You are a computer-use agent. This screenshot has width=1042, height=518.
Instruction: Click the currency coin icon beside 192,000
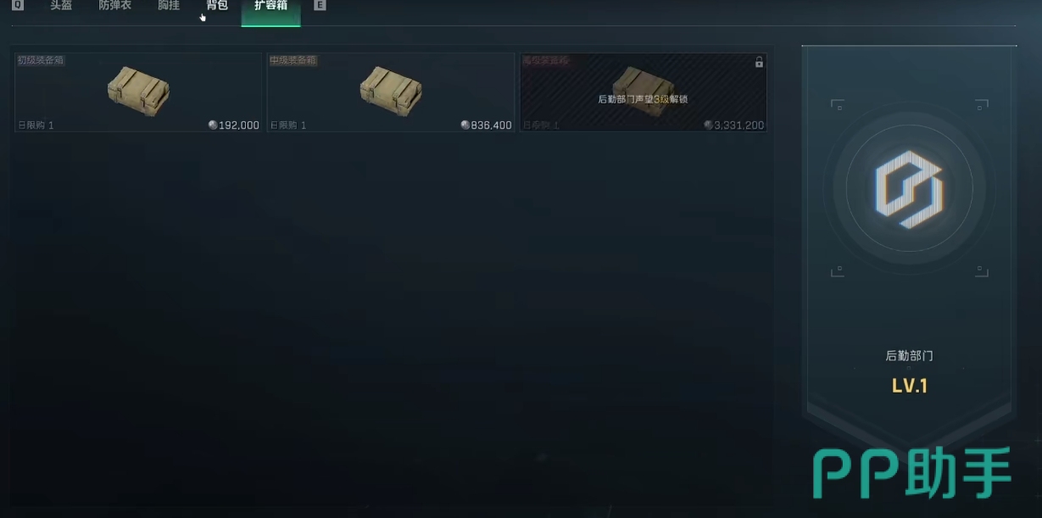point(213,125)
